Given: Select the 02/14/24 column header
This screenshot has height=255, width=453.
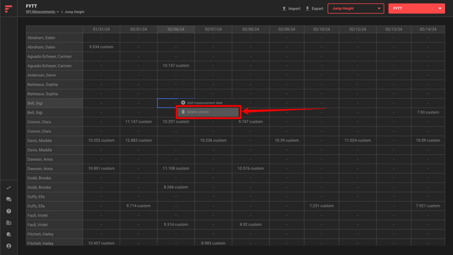Looking at the screenshot, I should [428, 29].
